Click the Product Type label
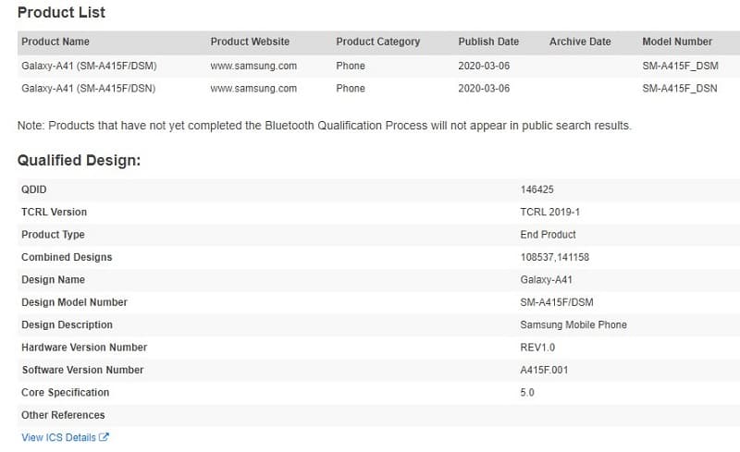The width and height of the screenshot is (740, 452). [53, 235]
